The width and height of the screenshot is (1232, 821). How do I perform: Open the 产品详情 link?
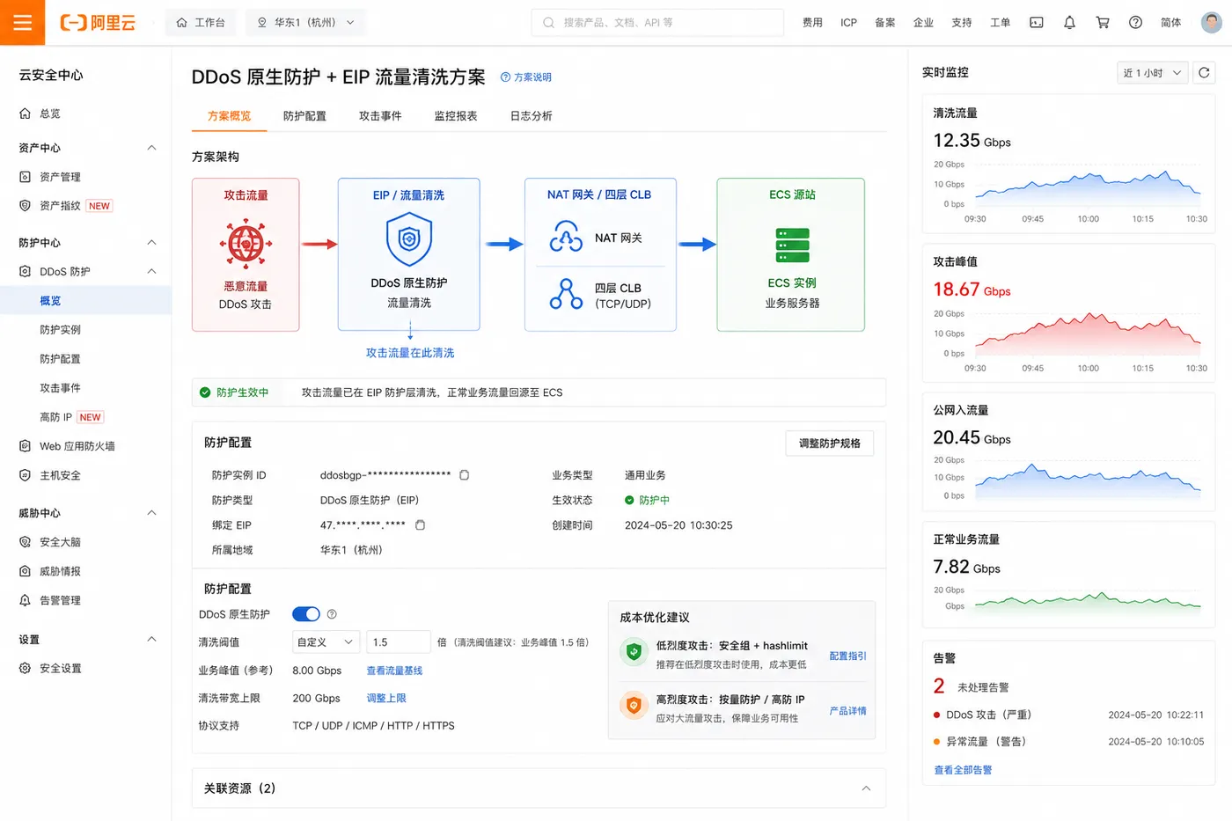847,711
